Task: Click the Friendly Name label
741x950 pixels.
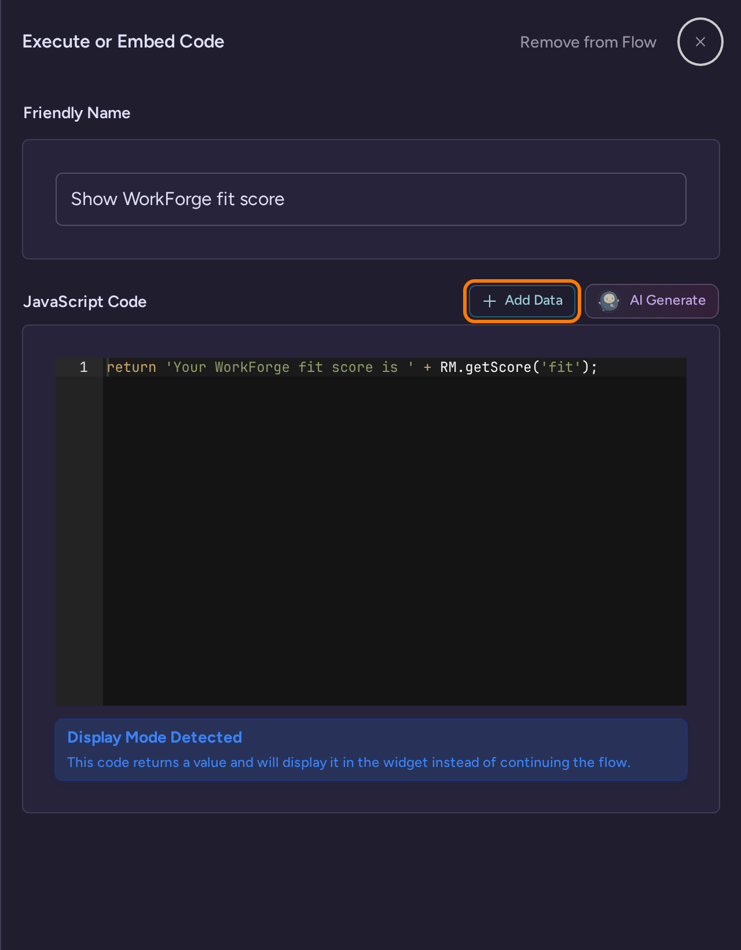Action: click(77, 113)
